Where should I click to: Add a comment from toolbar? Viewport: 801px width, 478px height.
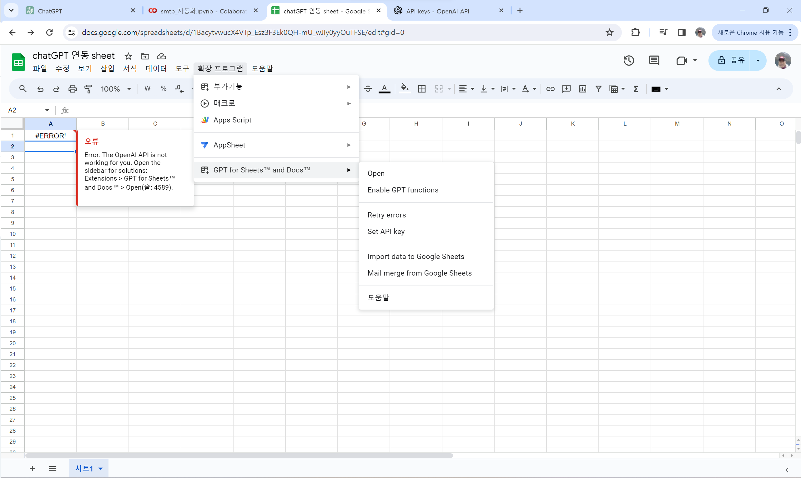566,89
